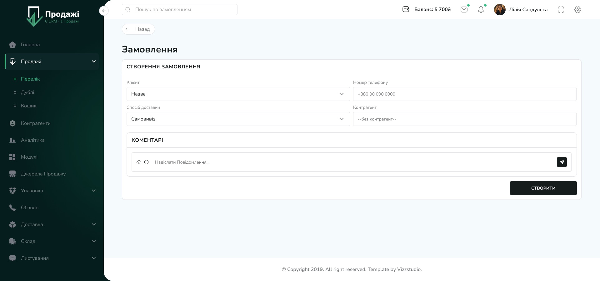Click the КОМЕНТАРІ section heading
This screenshot has width=600, height=281.
[147, 140]
